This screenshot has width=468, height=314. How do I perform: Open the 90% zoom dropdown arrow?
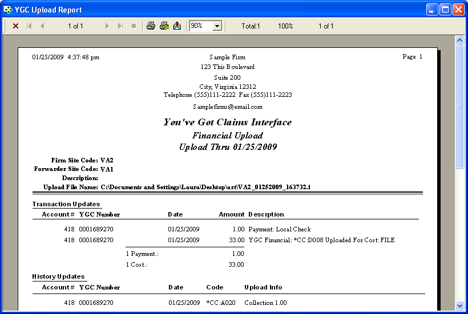click(217, 26)
